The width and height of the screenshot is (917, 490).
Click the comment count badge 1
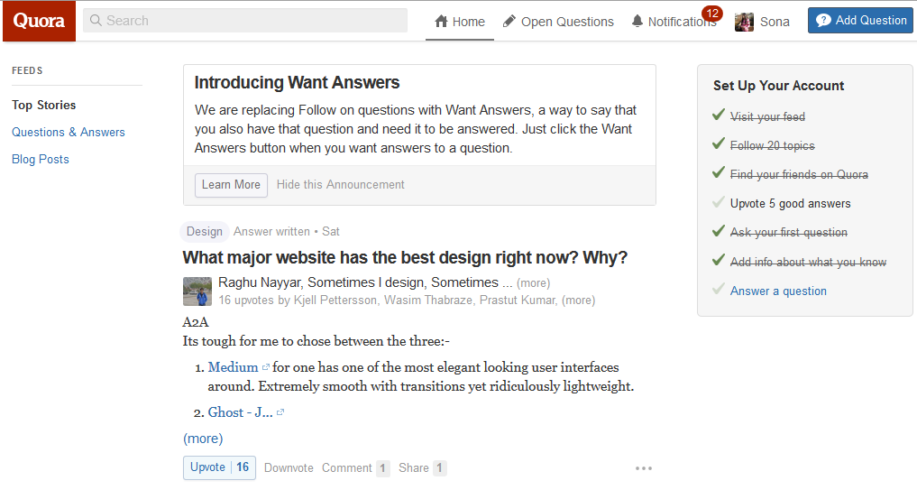(382, 468)
